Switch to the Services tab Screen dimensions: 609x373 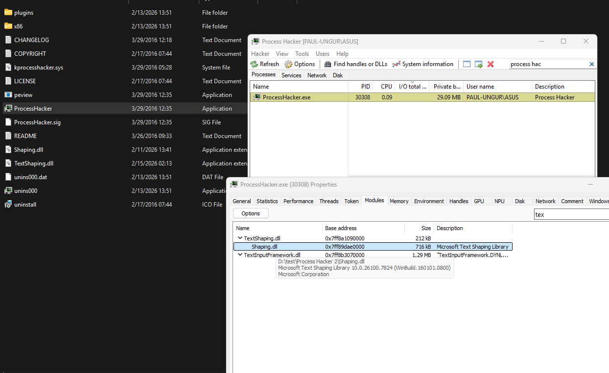click(291, 75)
